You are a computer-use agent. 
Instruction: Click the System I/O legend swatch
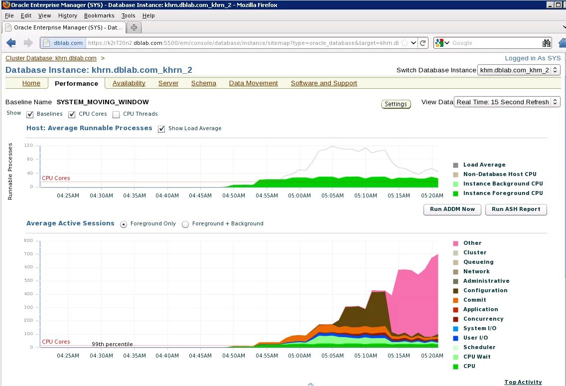pyautogui.click(x=455, y=329)
